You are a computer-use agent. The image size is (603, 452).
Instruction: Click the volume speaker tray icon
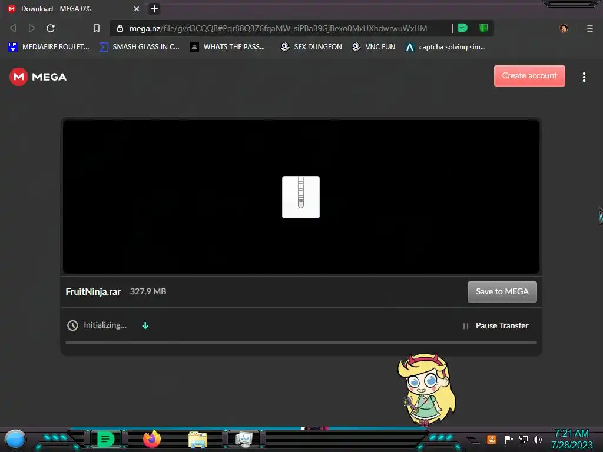click(537, 439)
